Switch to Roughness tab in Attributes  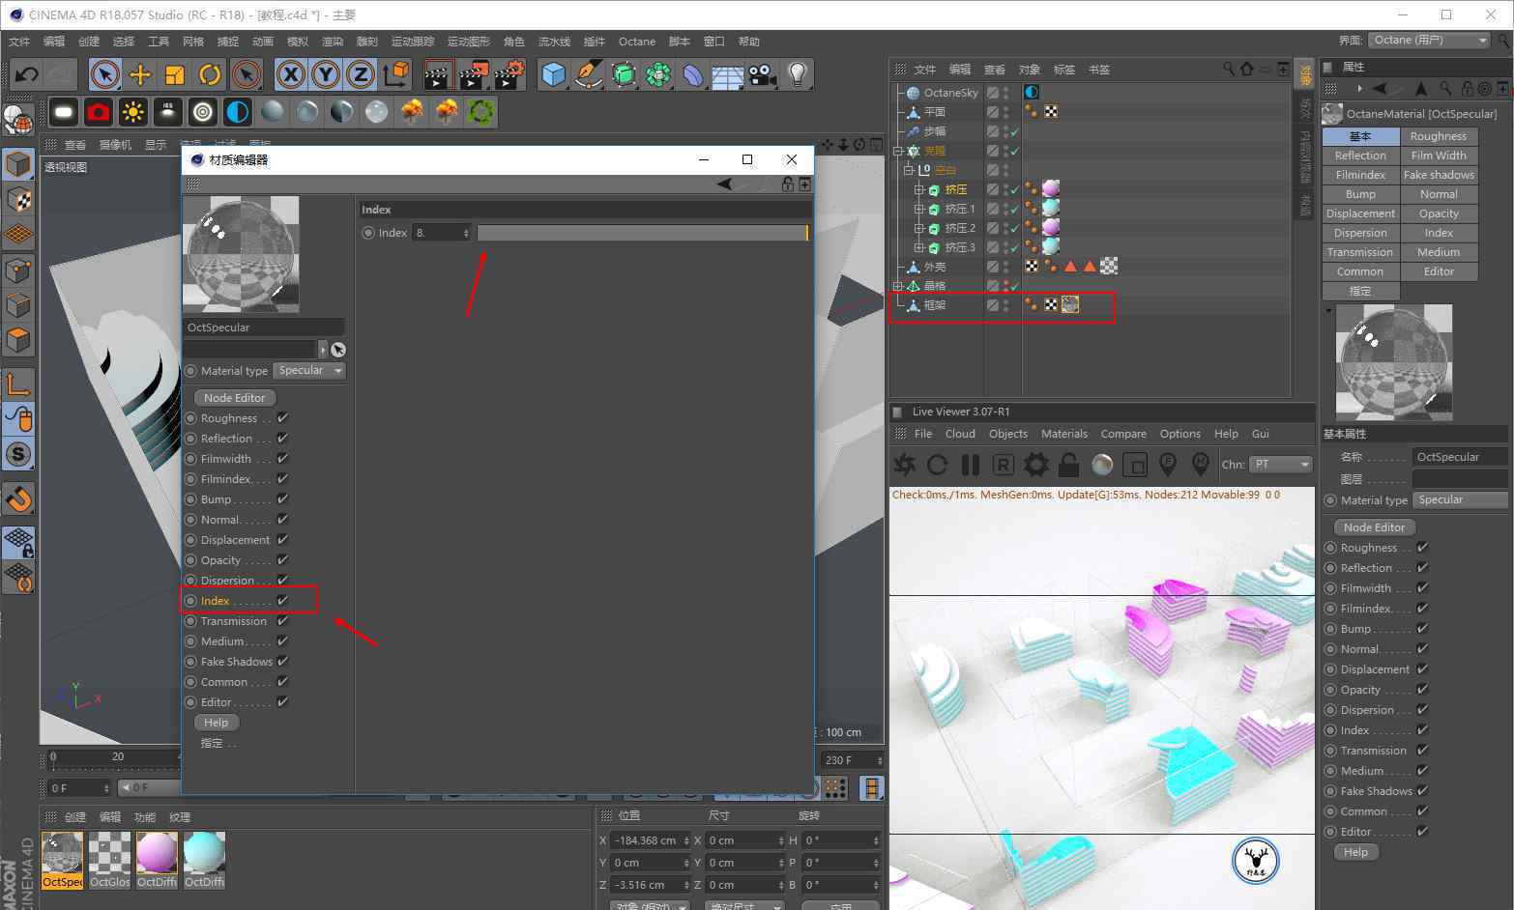pos(1438,136)
